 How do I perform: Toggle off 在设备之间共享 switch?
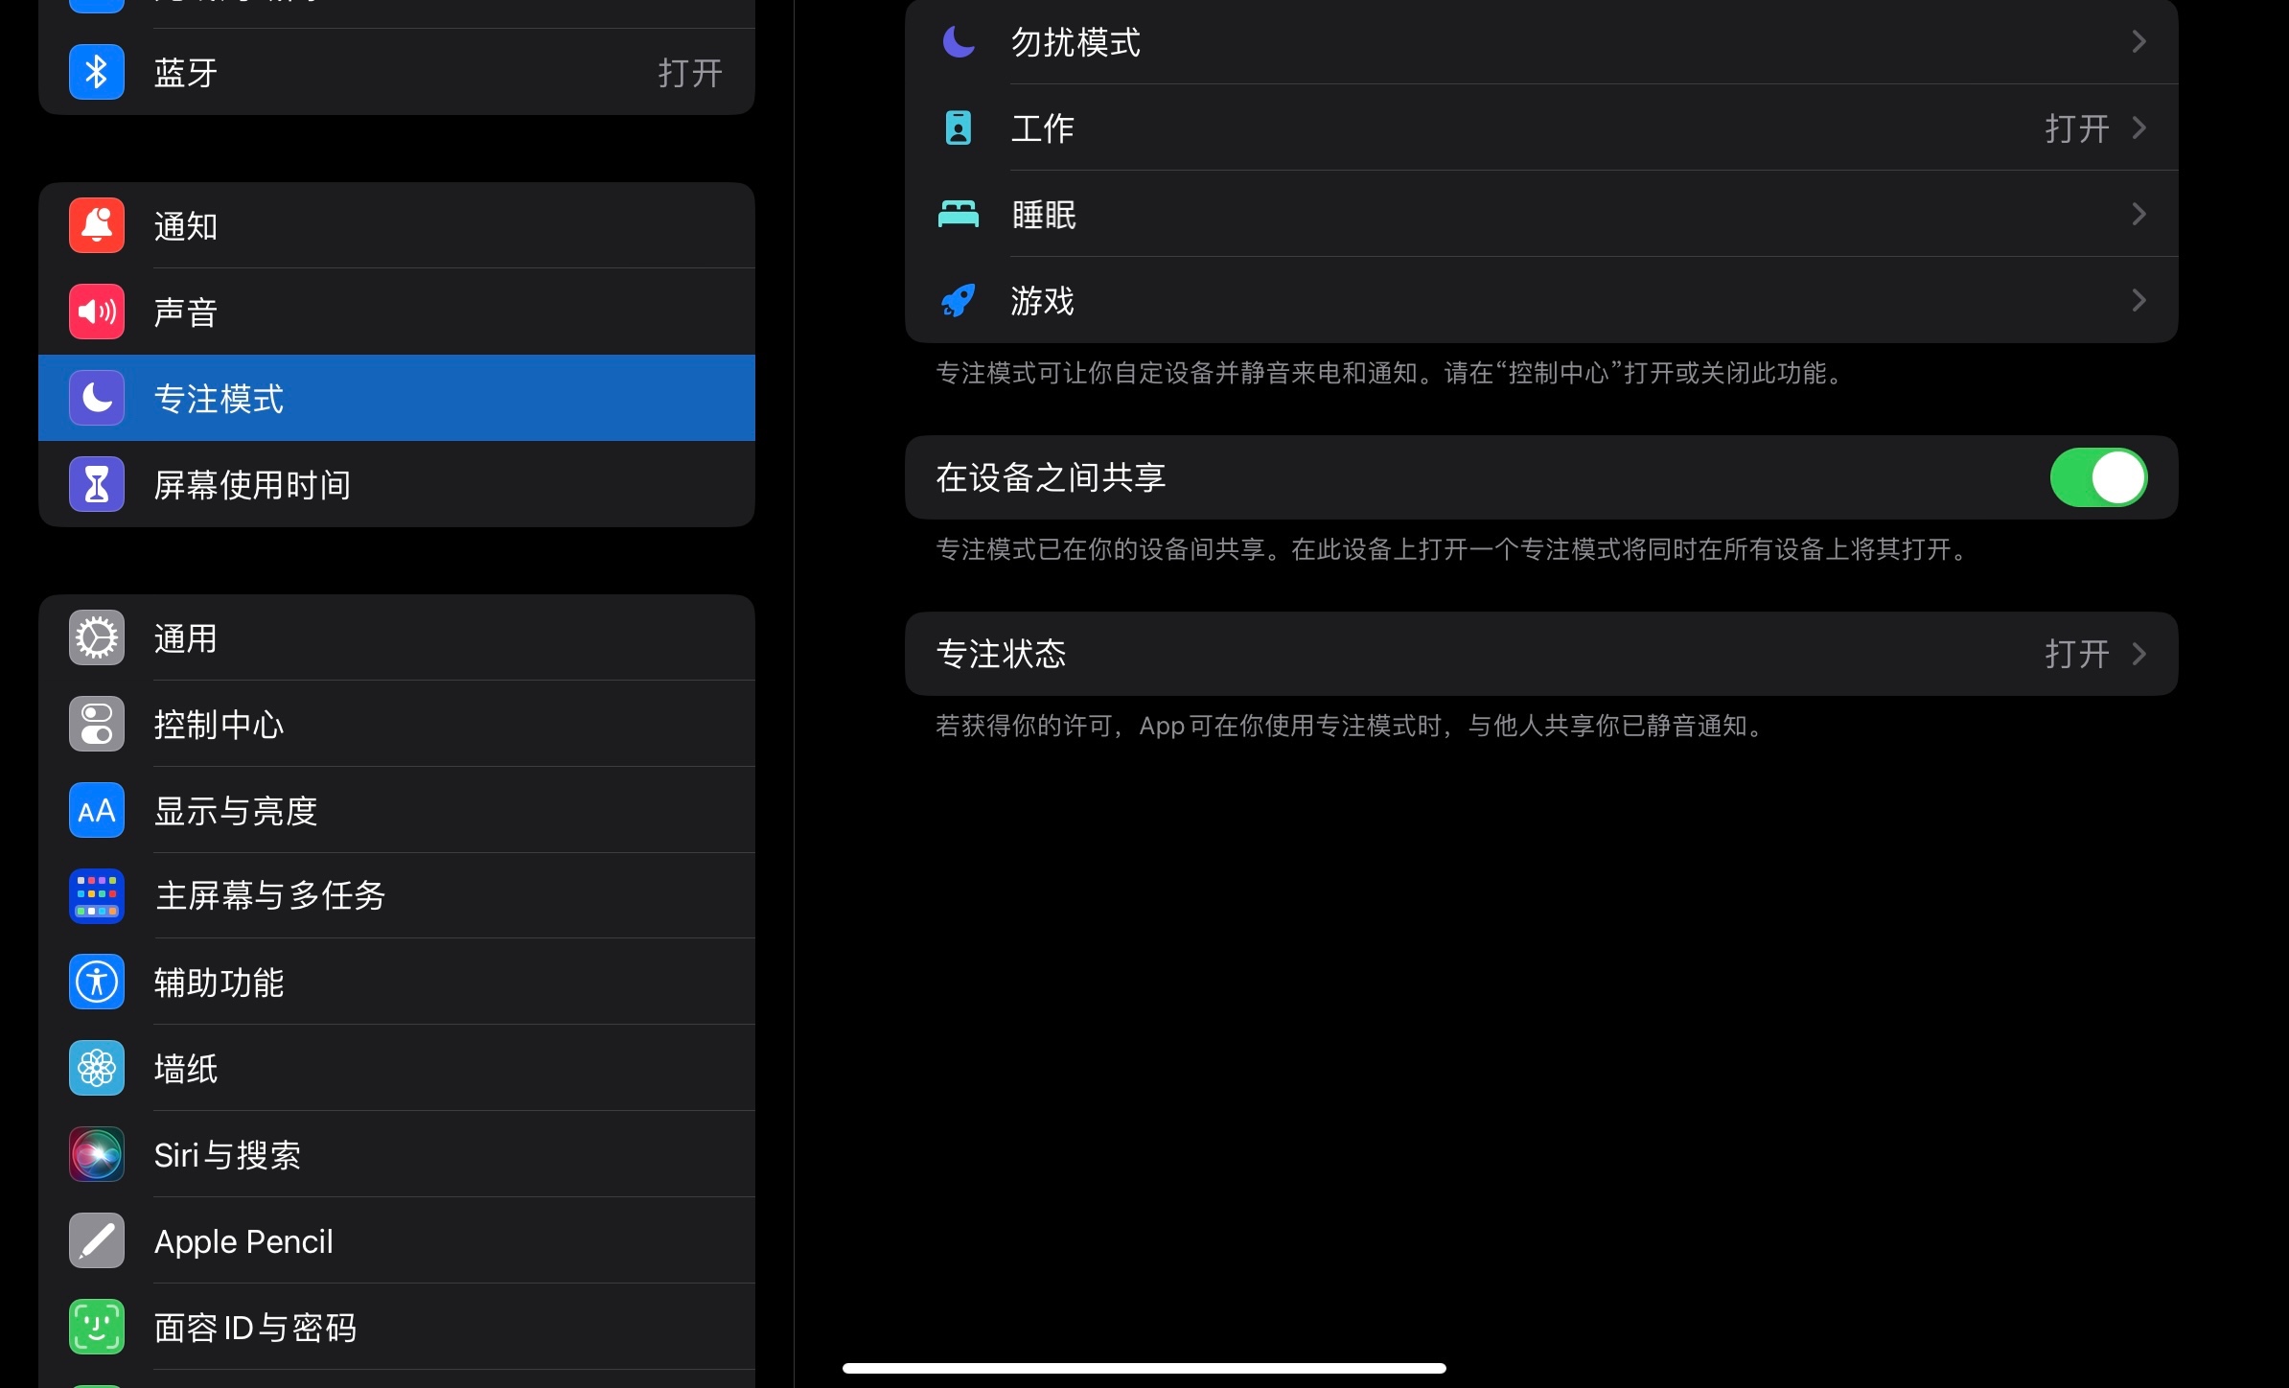[x=2098, y=477]
